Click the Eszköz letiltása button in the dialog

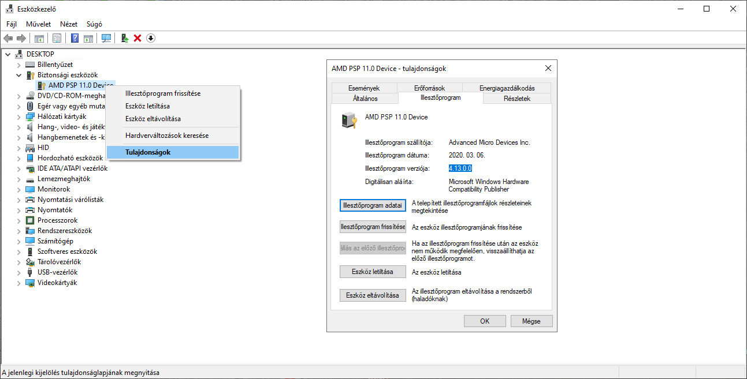pos(373,272)
